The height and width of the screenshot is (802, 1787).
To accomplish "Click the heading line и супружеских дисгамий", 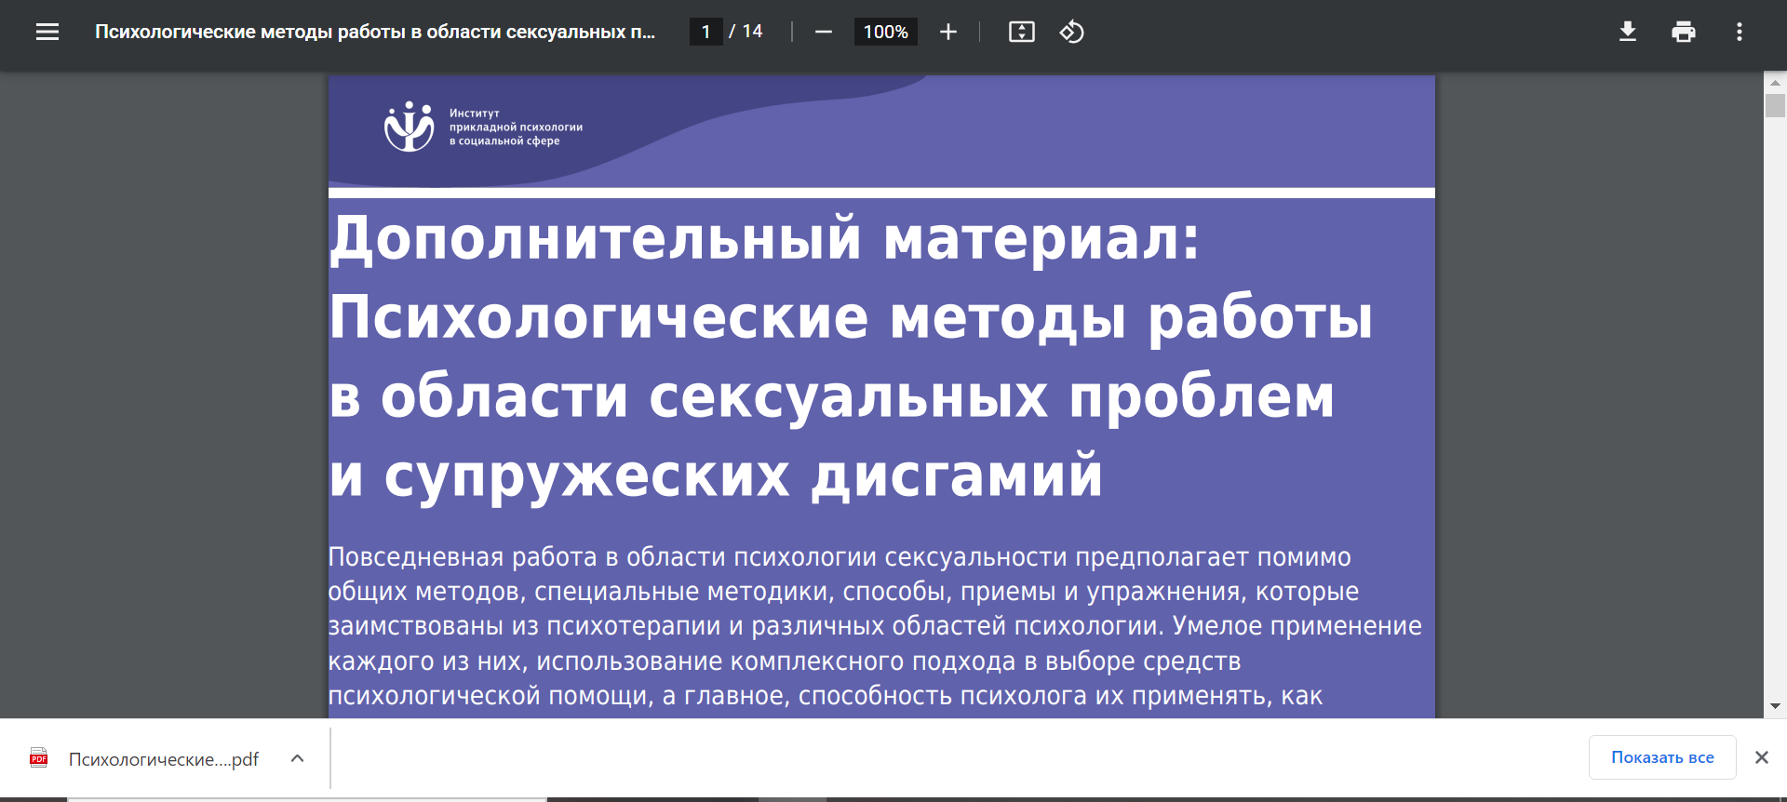I will click(716, 476).
